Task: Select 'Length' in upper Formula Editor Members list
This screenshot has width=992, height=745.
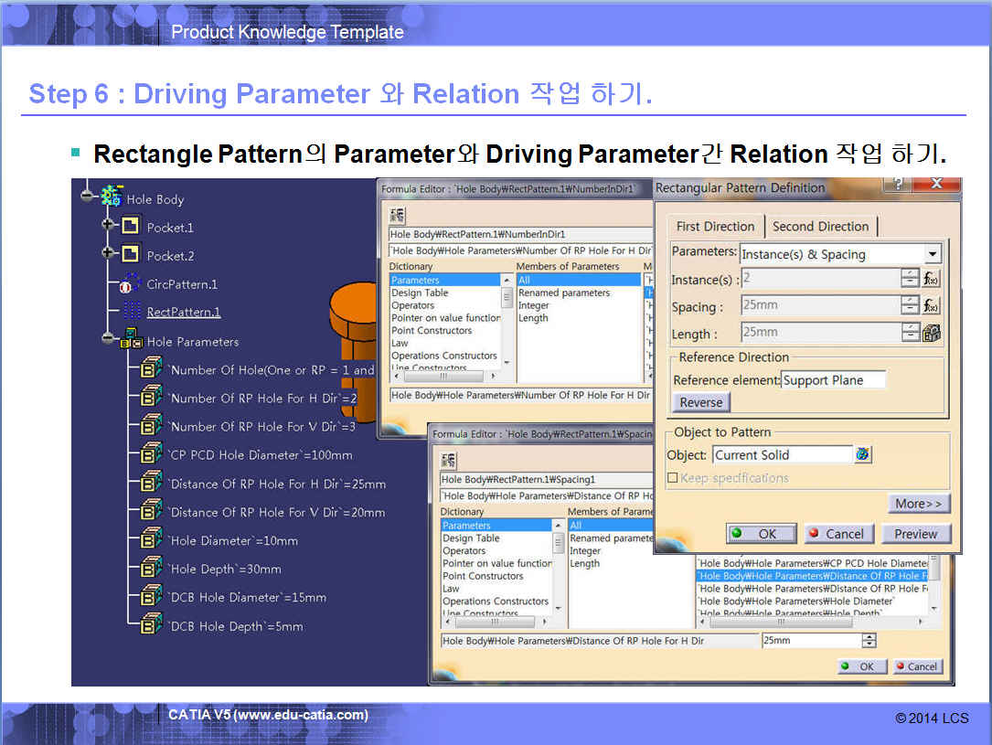Action: 533,317
